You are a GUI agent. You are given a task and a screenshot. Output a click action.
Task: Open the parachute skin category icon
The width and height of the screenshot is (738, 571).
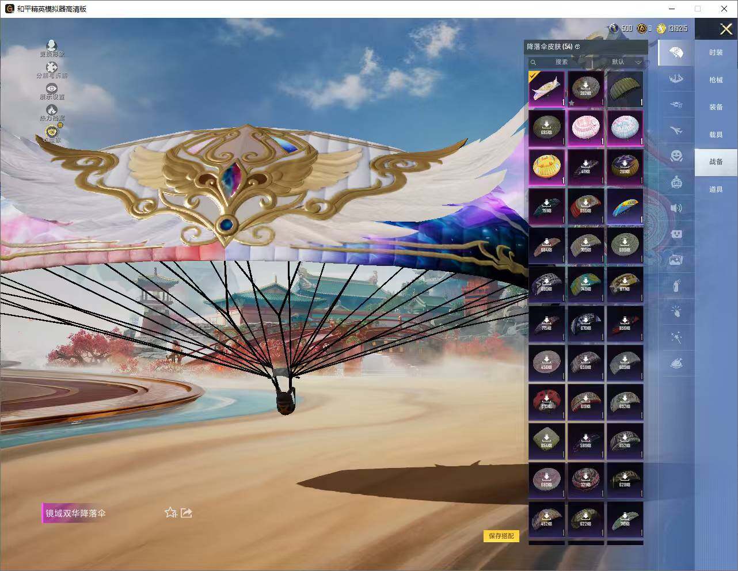click(676, 52)
